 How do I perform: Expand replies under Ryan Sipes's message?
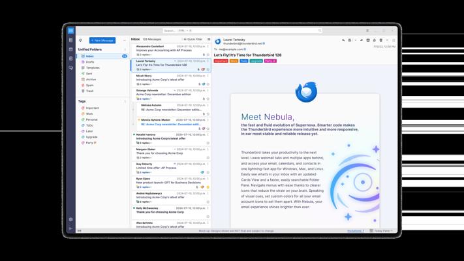(144, 187)
